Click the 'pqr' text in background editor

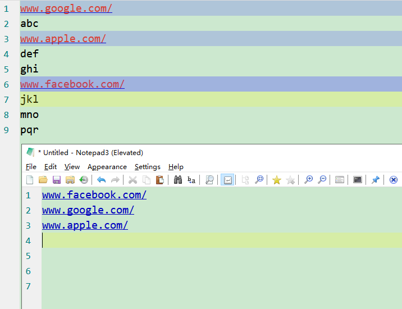pyautogui.click(x=30, y=130)
